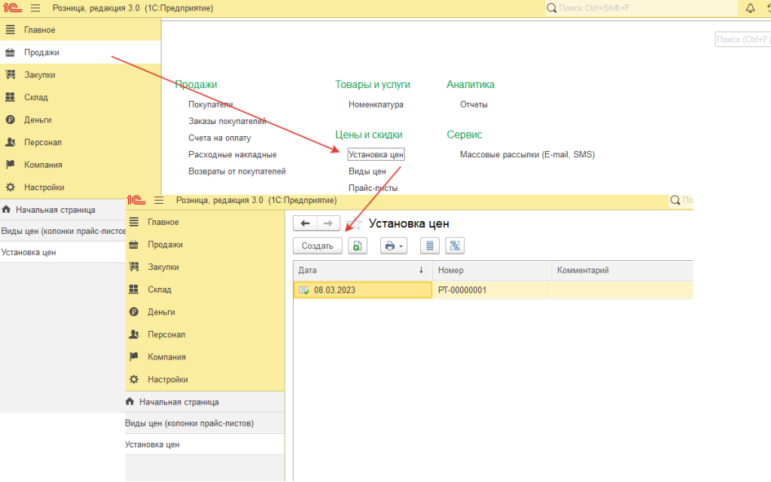Go to Начальная страница in lower window
Image resolution: width=771 pixels, height=482 pixels.
pos(205,402)
